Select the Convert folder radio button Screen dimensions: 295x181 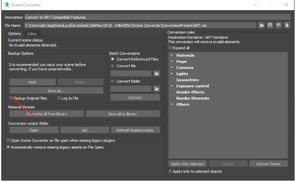click(x=112, y=81)
